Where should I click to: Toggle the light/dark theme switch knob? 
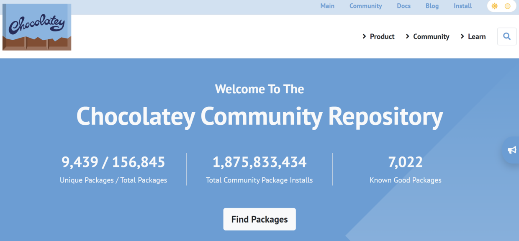tap(507, 6)
